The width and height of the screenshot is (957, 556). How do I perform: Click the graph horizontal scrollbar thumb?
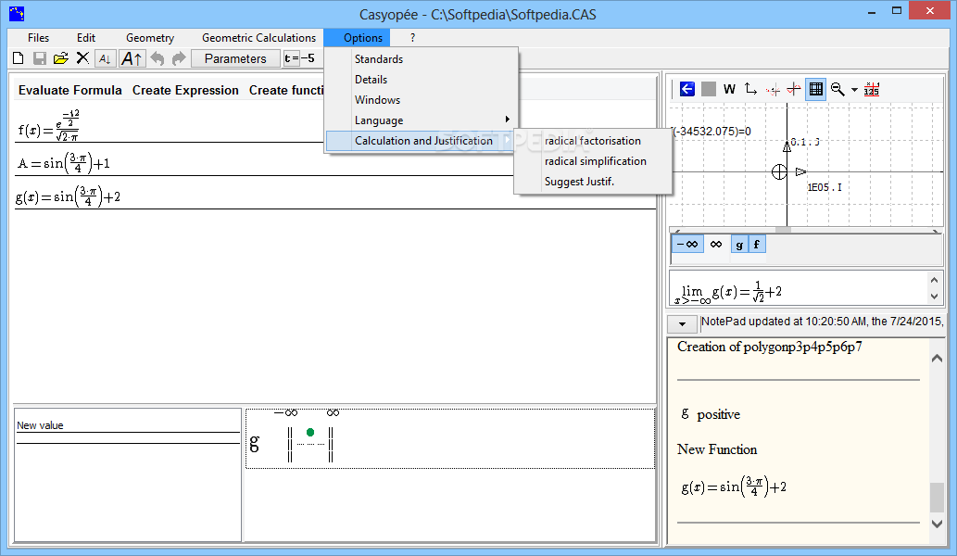[x=783, y=230]
